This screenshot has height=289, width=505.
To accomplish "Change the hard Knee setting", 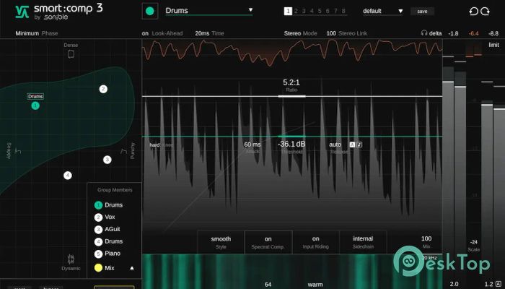I will tap(161, 145).
